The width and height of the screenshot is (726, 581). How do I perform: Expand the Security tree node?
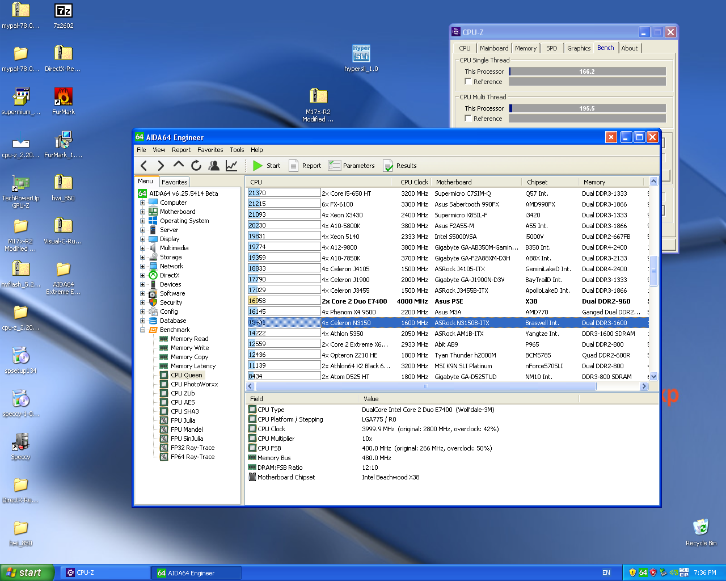pos(143,302)
